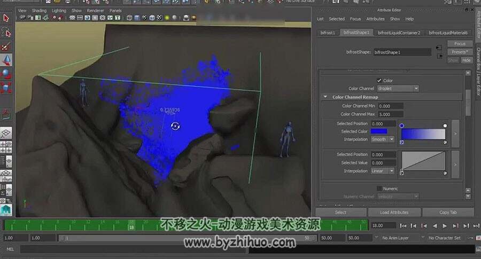Open the Color Channel droplet dropdown
The image size is (481, 259).
coord(398,89)
